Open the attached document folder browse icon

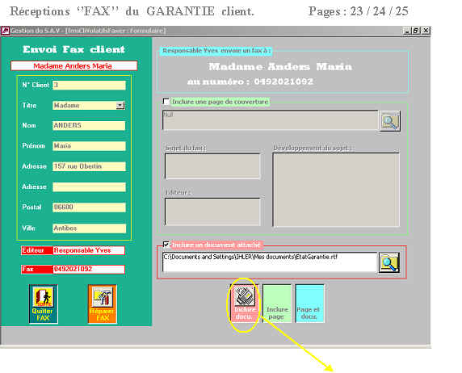[389, 262]
